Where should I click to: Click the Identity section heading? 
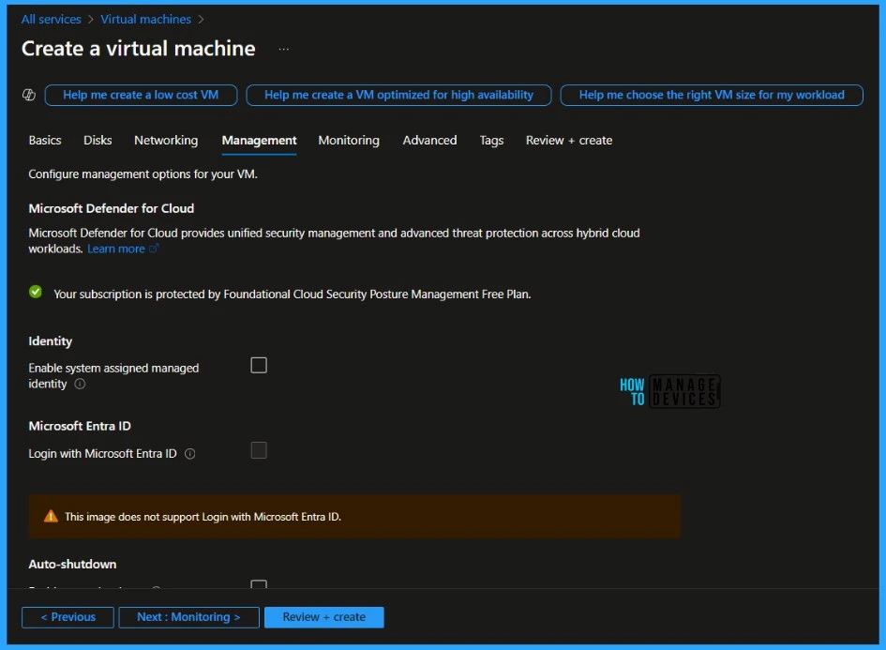(51, 341)
